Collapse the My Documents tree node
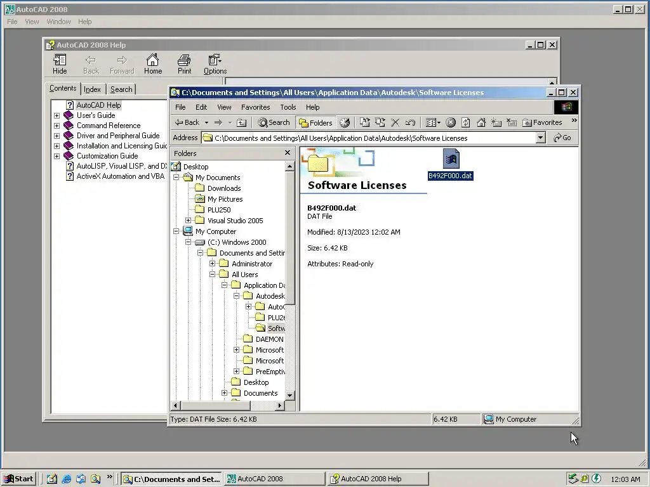The width and height of the screenshot is (650, 487). [176, 178]
